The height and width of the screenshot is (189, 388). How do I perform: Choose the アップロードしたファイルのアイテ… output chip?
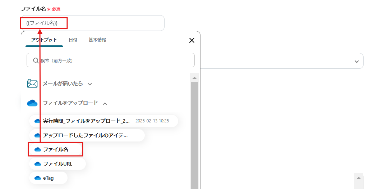click(x=87, y=135)
